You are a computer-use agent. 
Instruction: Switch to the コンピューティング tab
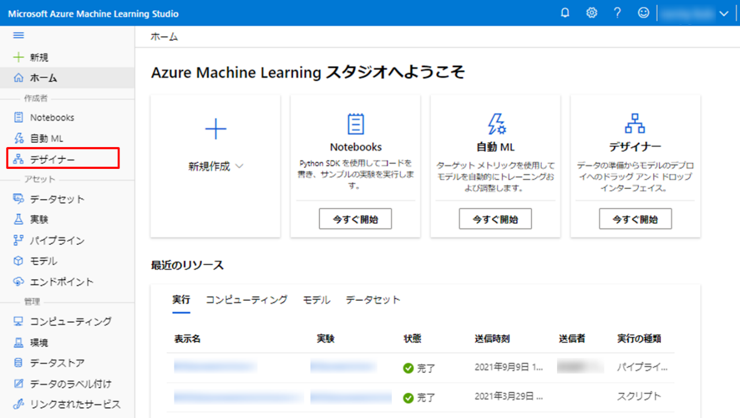246,300
